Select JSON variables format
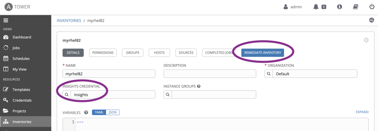The image size is (378, 131). 113,112
